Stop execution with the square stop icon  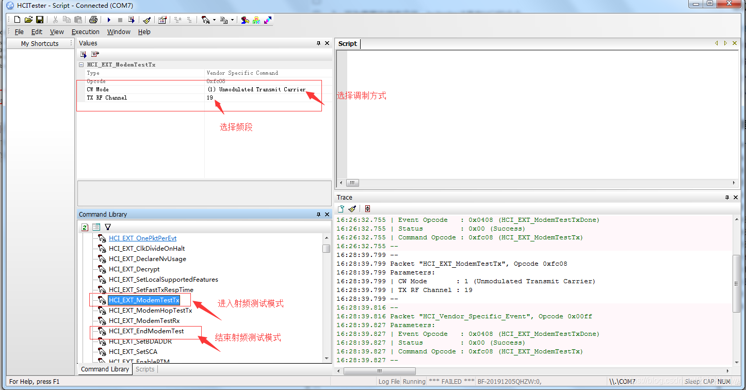coord(120,20)
